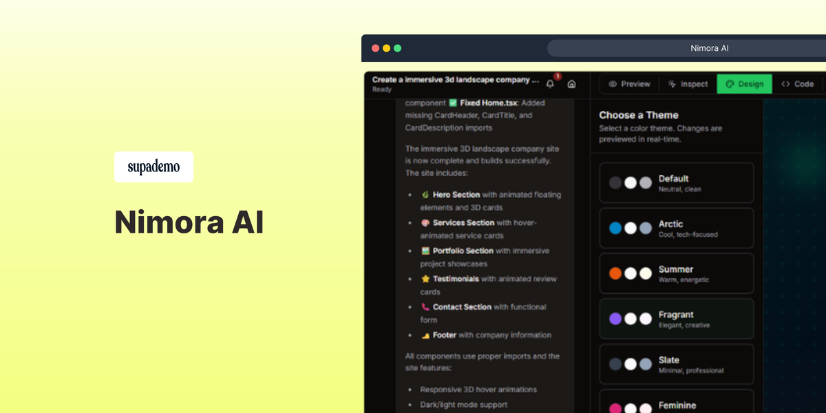
Task: Click the project title 'Create a immersive 3d landscape company'
Action: (455, 80)
